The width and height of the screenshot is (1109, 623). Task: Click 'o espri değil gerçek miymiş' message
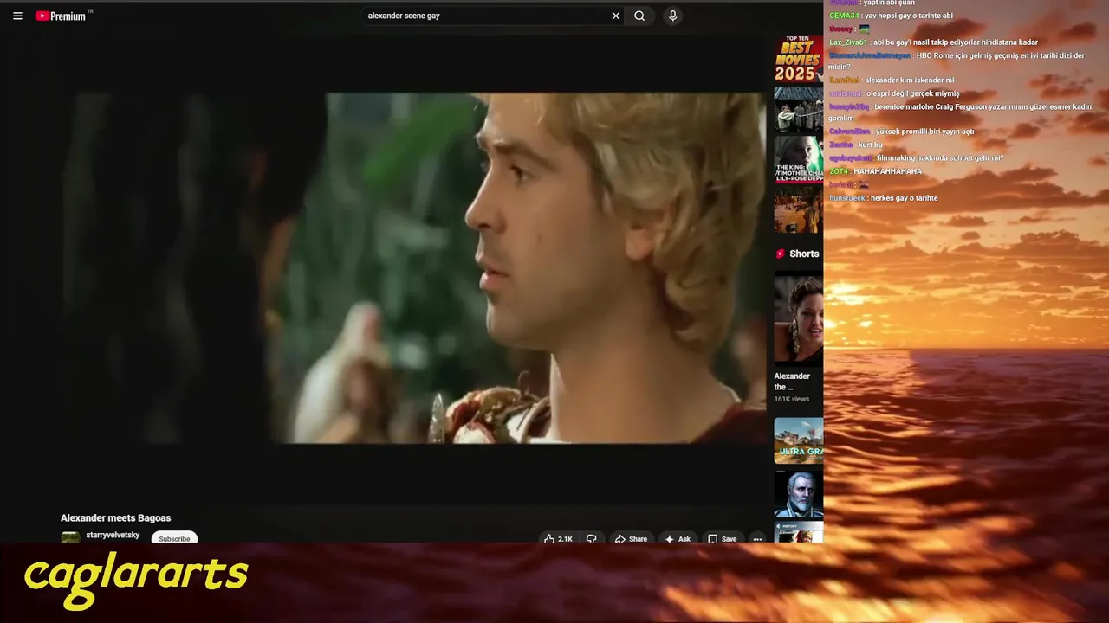click(x=894, y=93)
